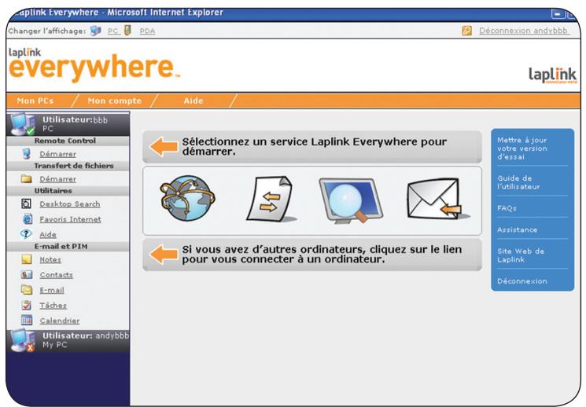Open the Assistance link
Image resolution: width=586 pixels, height=407 pixels.
[x=518, y=229]
